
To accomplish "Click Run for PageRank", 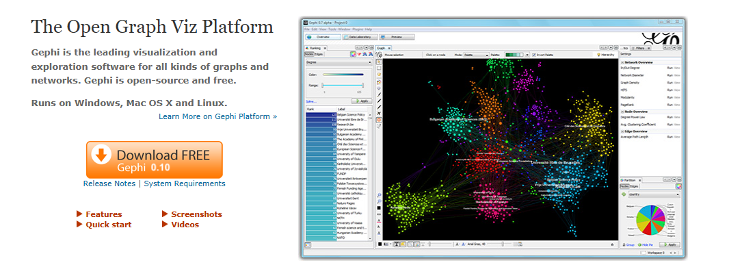I will (670, 104).
